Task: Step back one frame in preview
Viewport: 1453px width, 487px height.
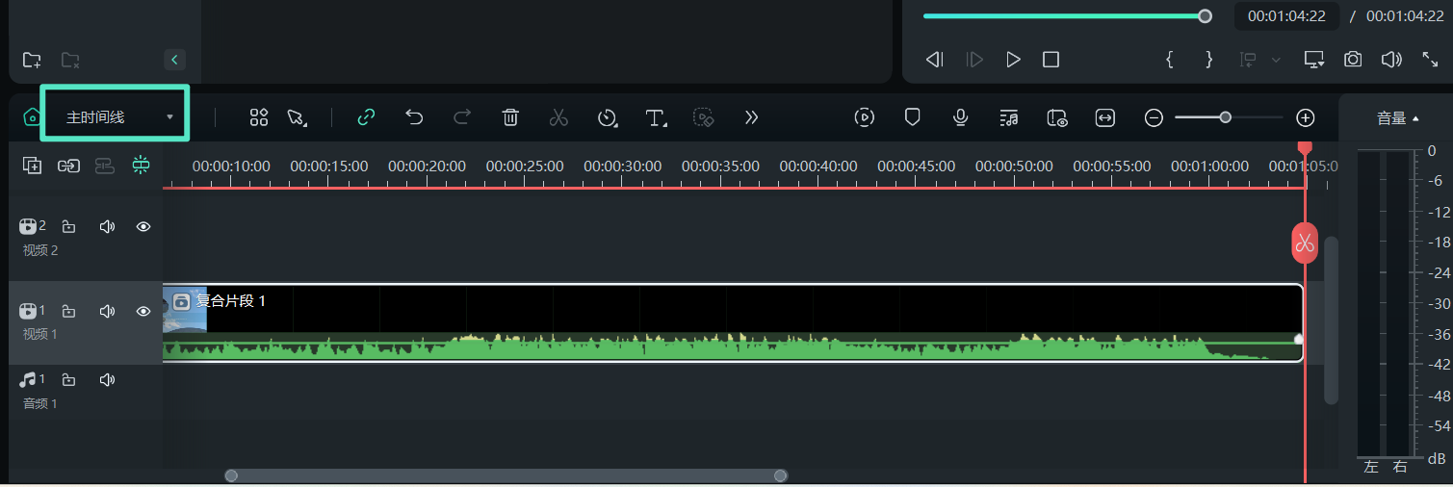Action: point(933,60)
